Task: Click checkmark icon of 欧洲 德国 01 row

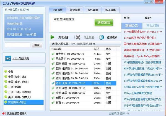Action: pyautogui.click(x=53, y=64)
